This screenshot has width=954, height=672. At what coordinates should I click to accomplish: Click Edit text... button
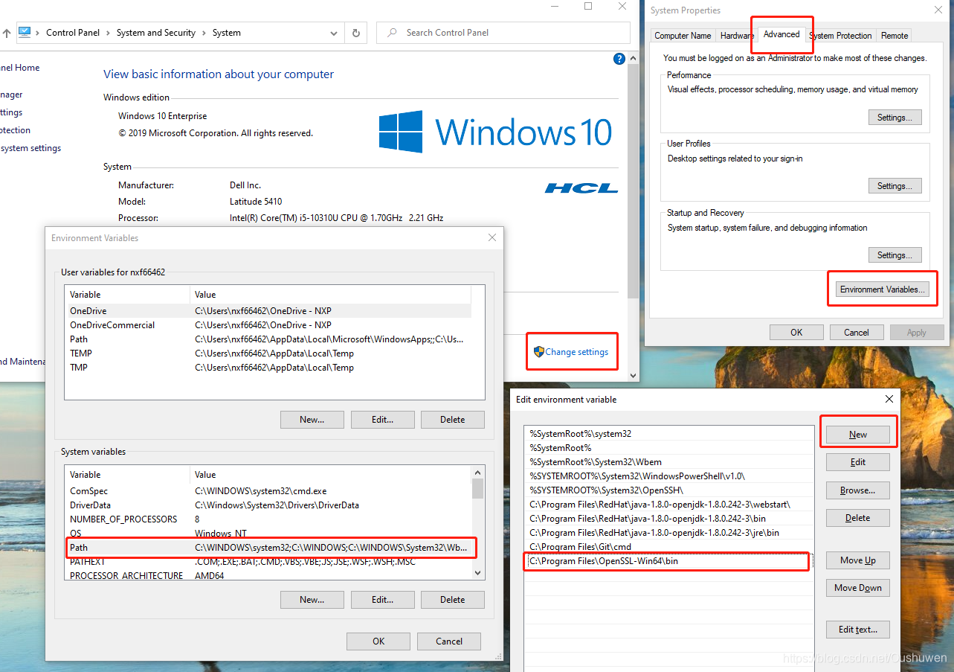point(858,630)
